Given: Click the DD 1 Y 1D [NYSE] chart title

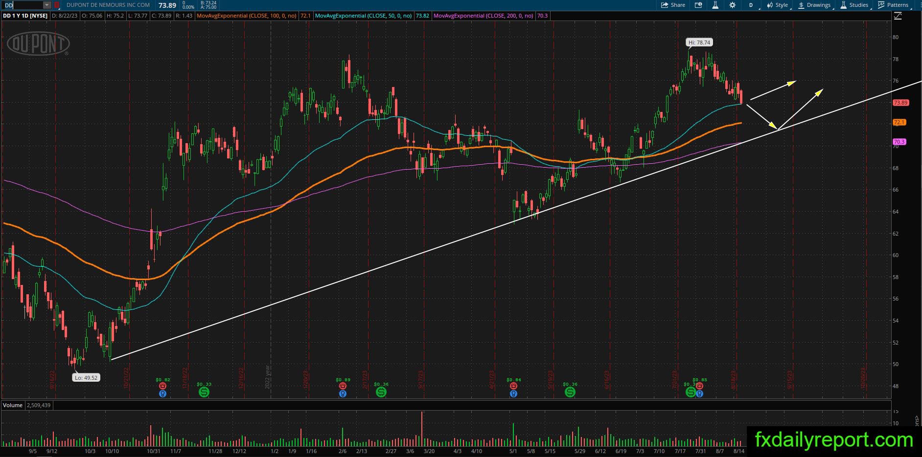Looking at the screenshot, I should (x=25, y=16).
